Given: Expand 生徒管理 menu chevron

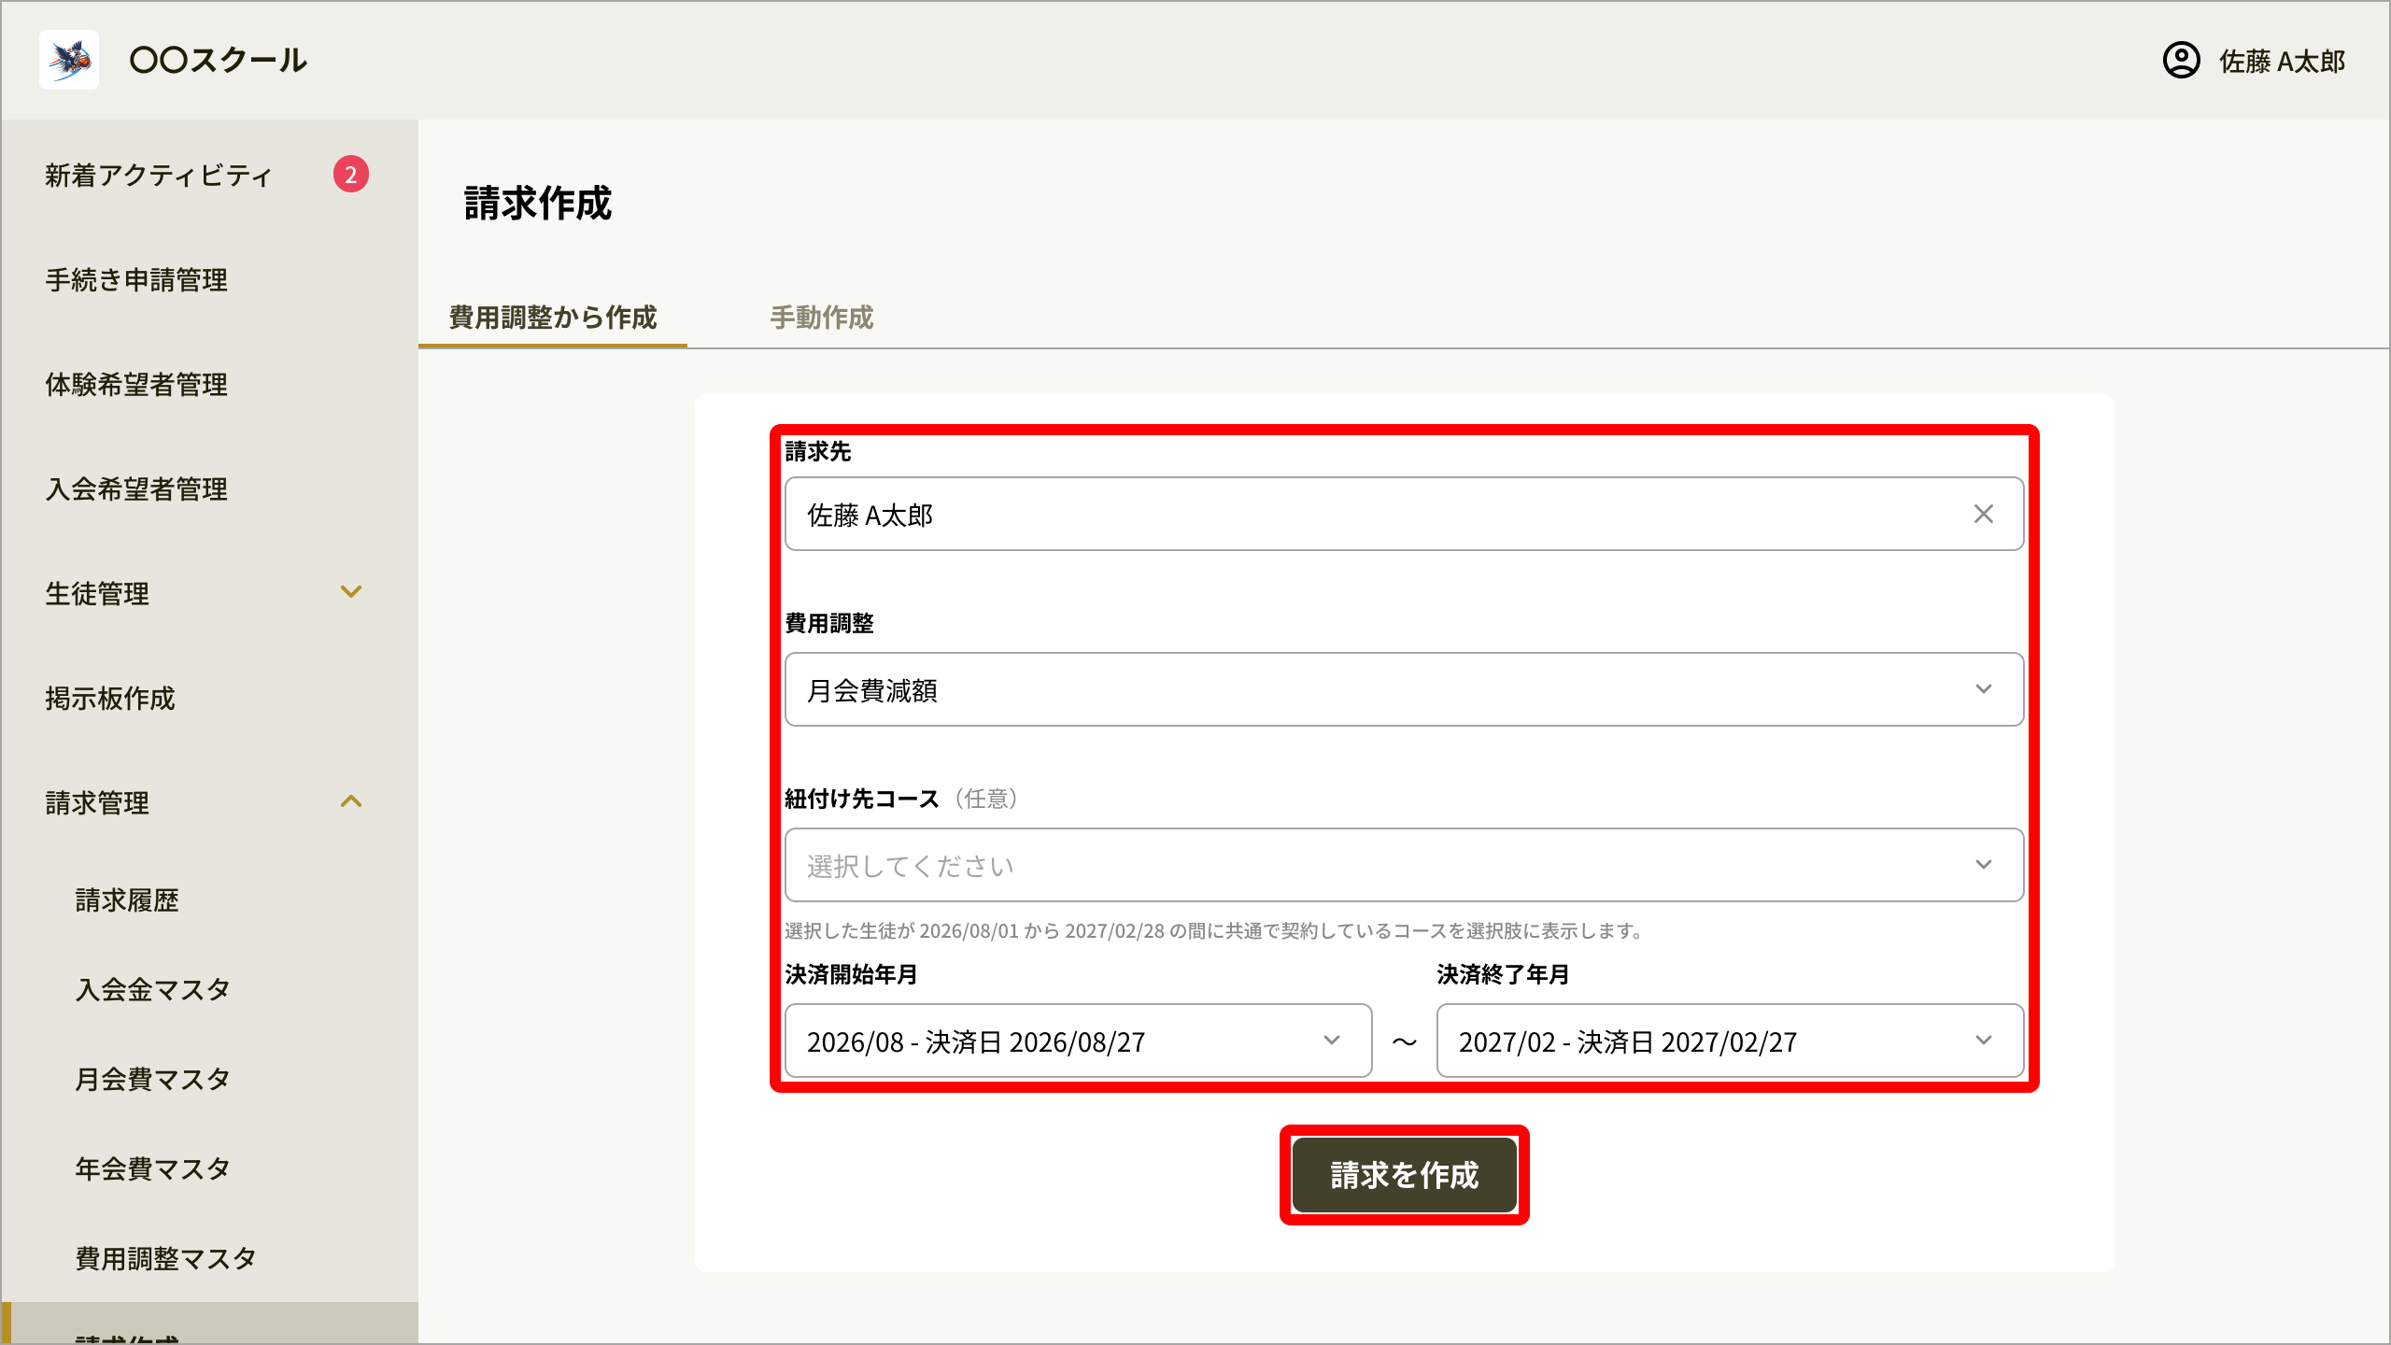Looking at the screenshot, I should tap(351, 591).
